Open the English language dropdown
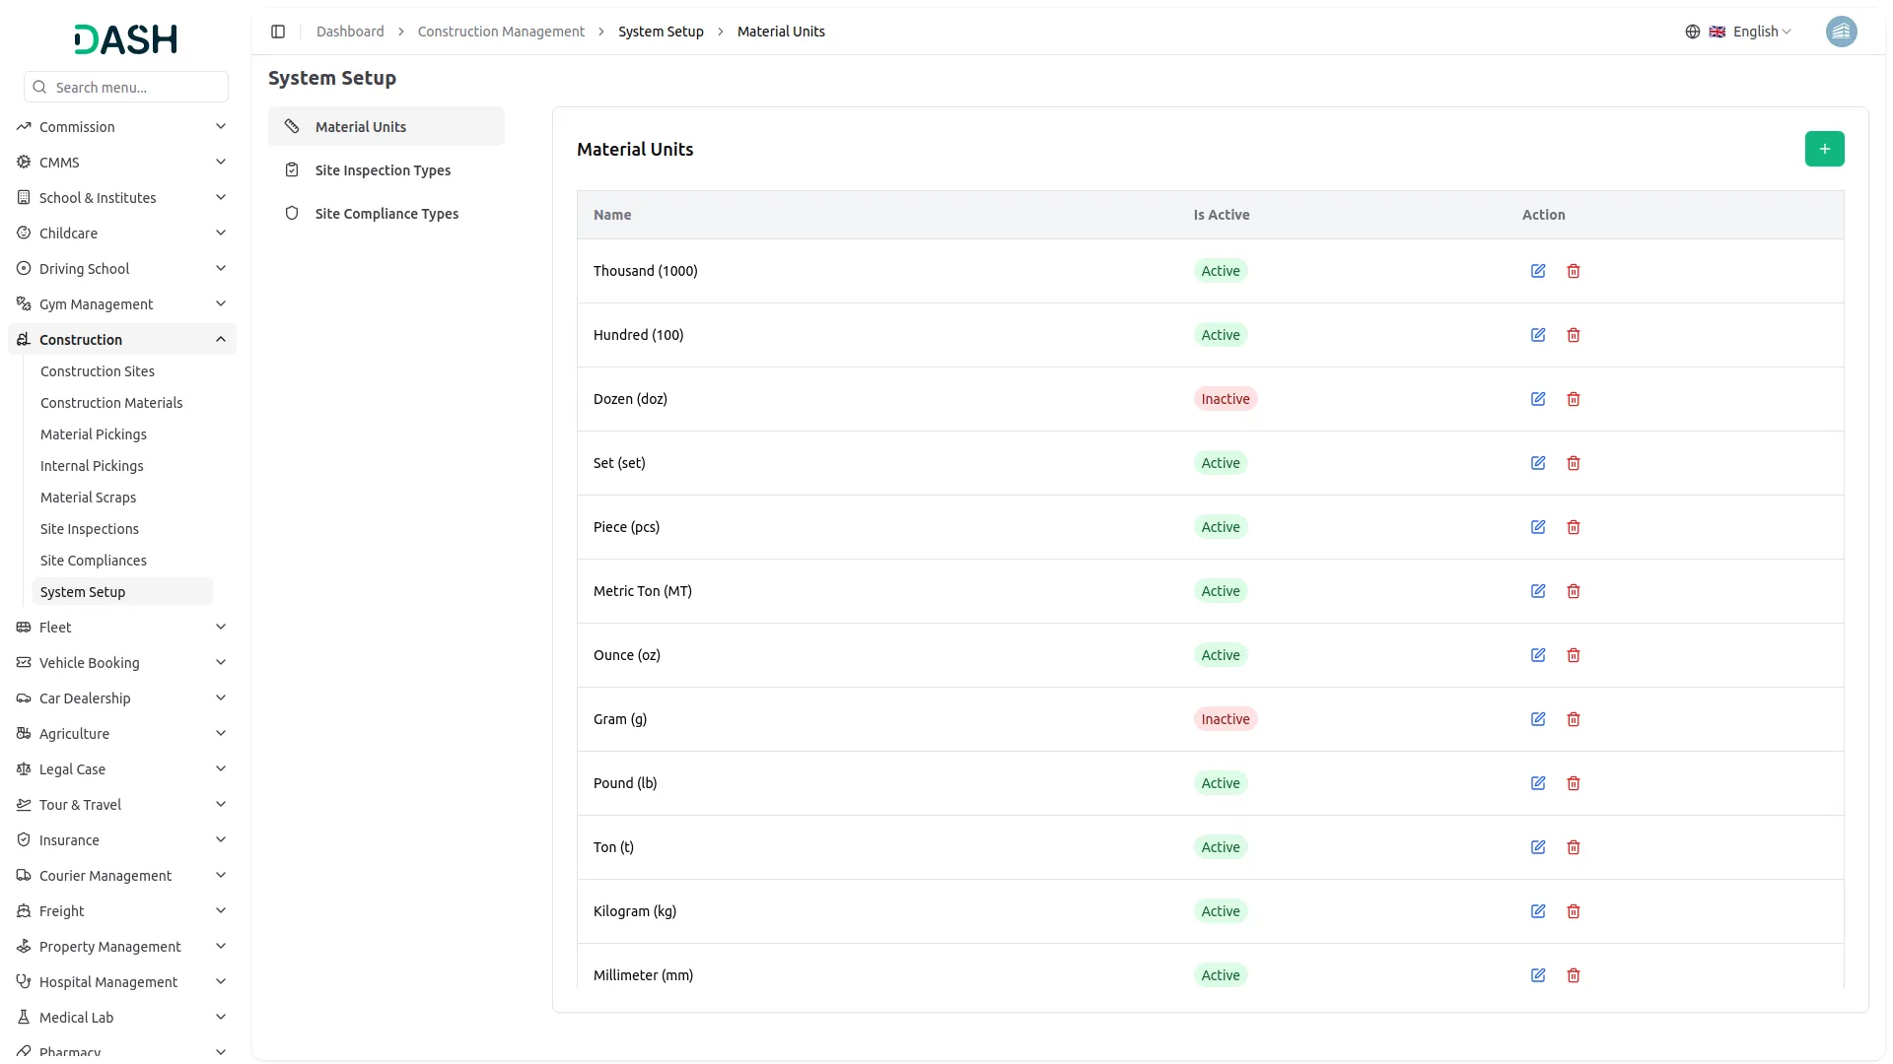The height and width of the screenshot is (1064, 1893). click(1760, 32)
